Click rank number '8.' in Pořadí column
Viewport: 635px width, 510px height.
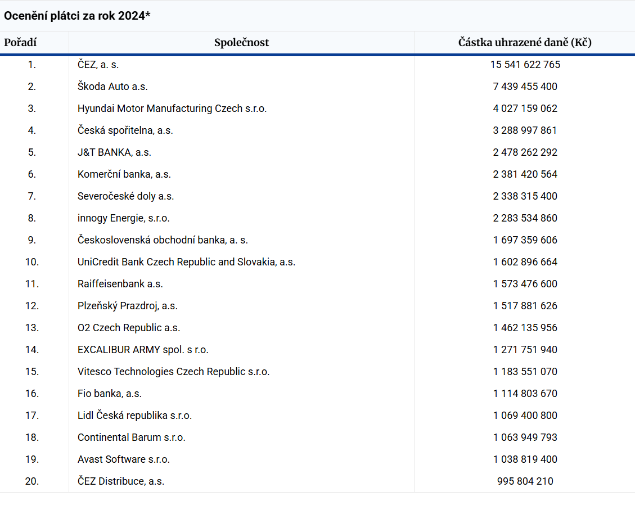point(32,218)
